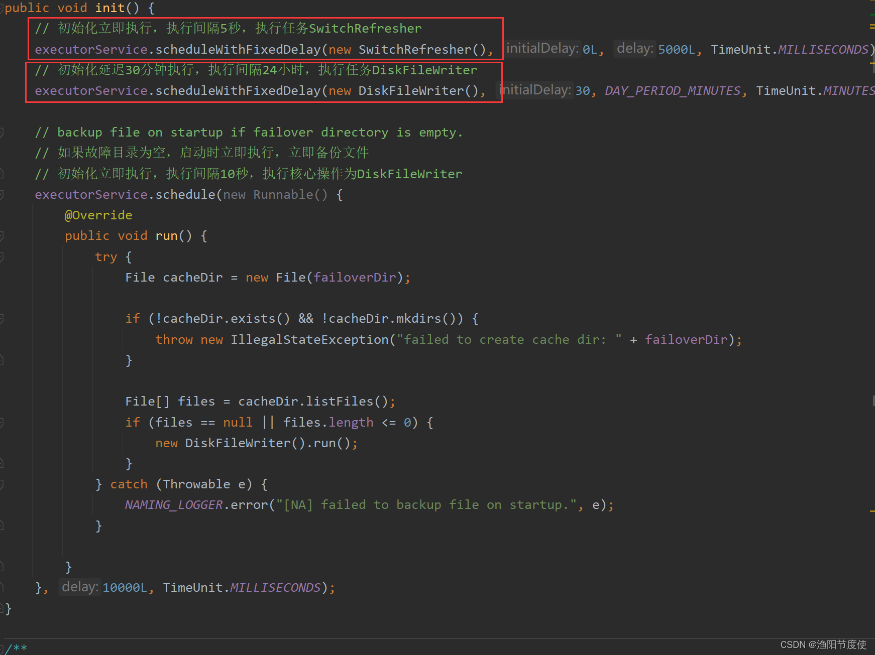Click the "failed to create cache dir: " string
Screen dimensions: 875x655
pyautogui.click(x=509, y=340)
